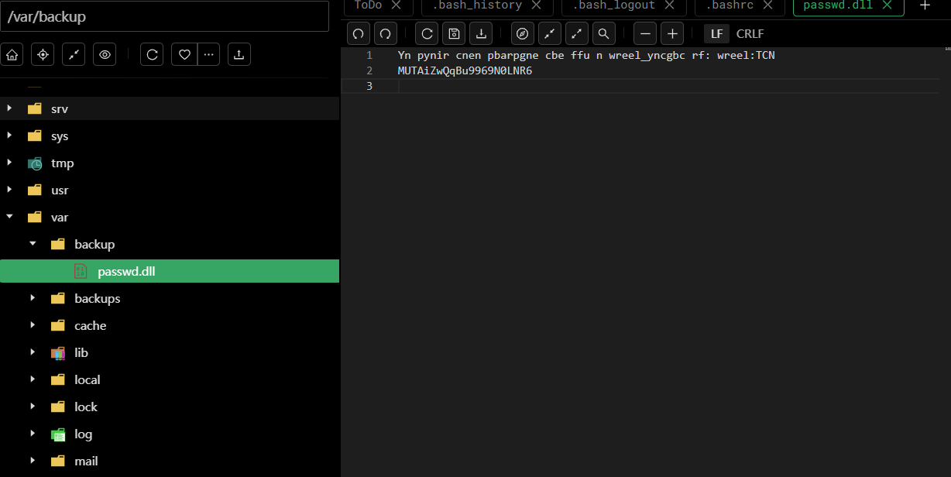Switch line endings to CRLF

point(750,34)
